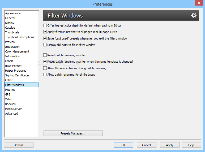
Task: Toggle save "Last used" presets option
Action: tap(45, 38)
